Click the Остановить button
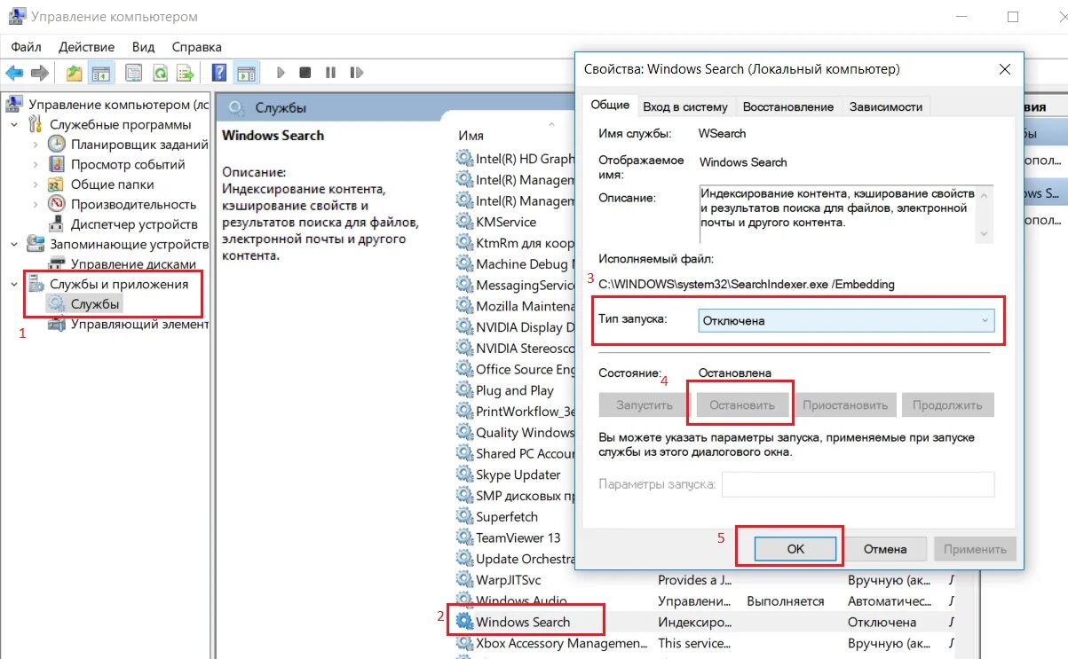The image size is (1068, 659). click(744, 404)
